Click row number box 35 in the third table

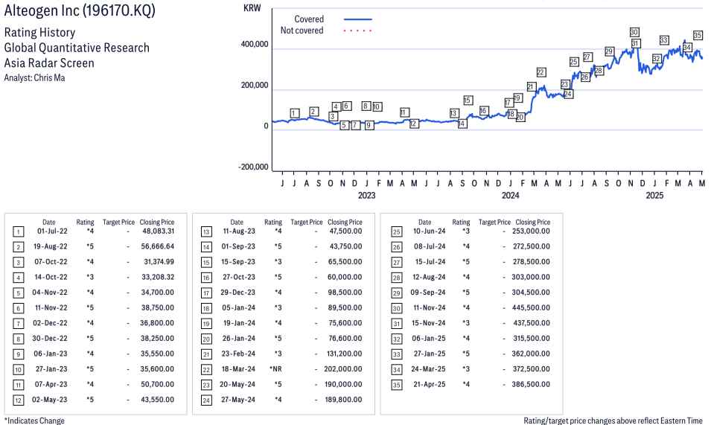tap(396, 385)
